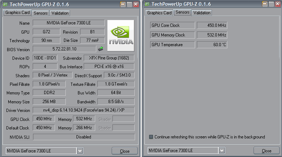The image size is (282, 157).
Task: Click Subvendor value XFX Pine Group (1682)
Action: 109,58
